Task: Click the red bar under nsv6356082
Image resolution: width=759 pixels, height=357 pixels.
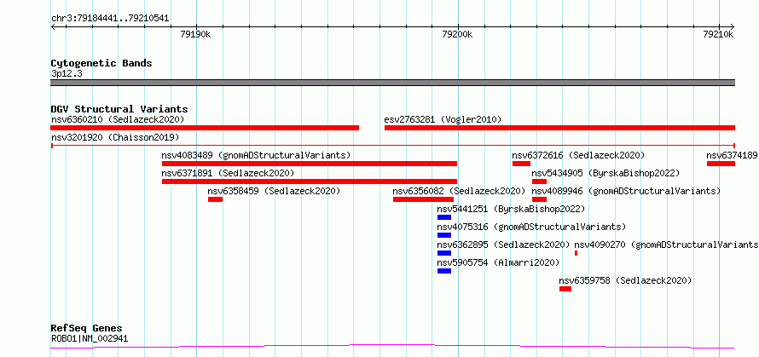Action: (423, 199)
